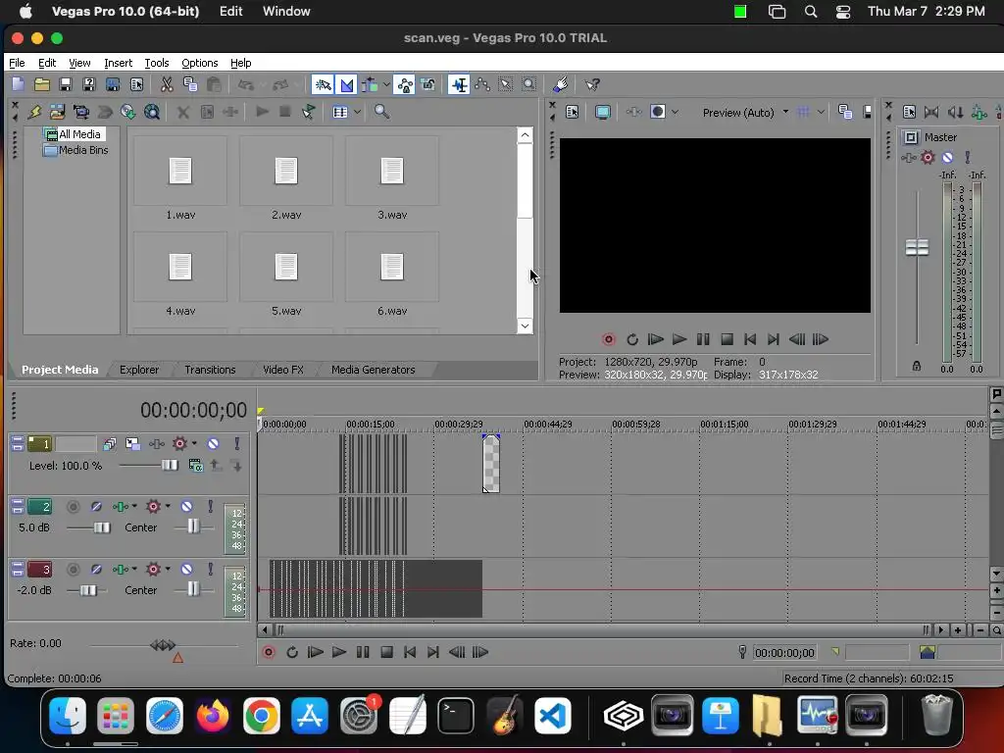The image size is (1004, 753).
Task: Copy selection using the toolbar copy icon
Action: [190, 84]
